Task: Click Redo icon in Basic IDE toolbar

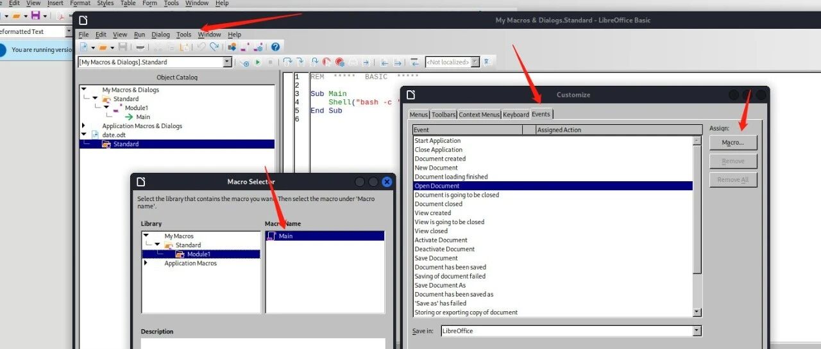Action: pyautogui.click(x=214, y=47)
